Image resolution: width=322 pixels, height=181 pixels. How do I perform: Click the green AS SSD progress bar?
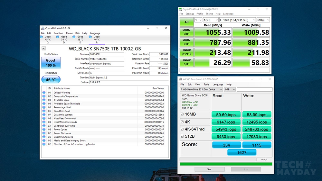tap(226, 164)
